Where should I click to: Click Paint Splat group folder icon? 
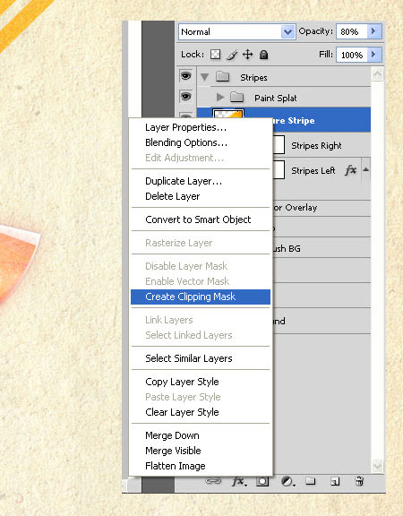[x=236, y=98]
